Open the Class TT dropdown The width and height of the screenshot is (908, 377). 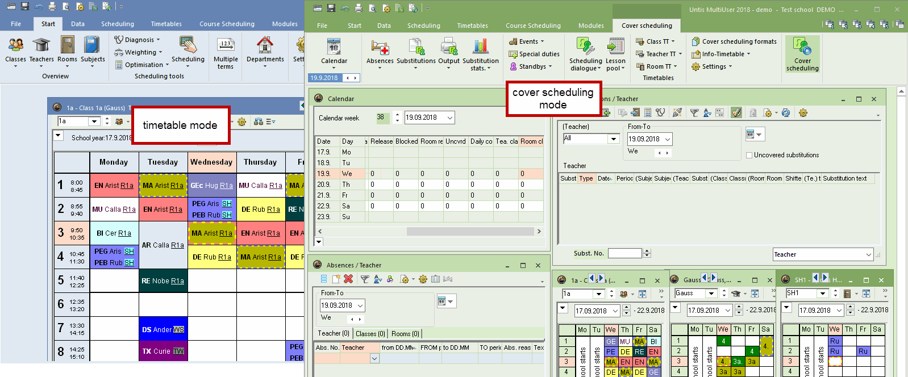click(655, 41)
